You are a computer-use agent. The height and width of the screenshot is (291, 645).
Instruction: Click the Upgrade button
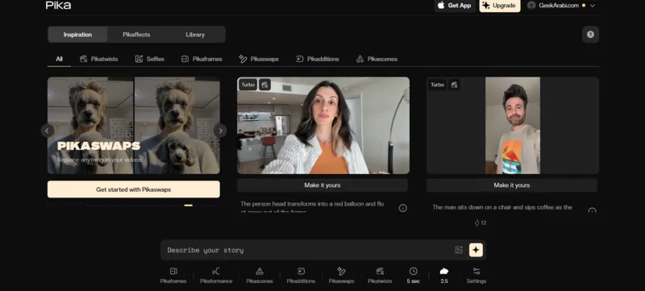coord(500,6)
